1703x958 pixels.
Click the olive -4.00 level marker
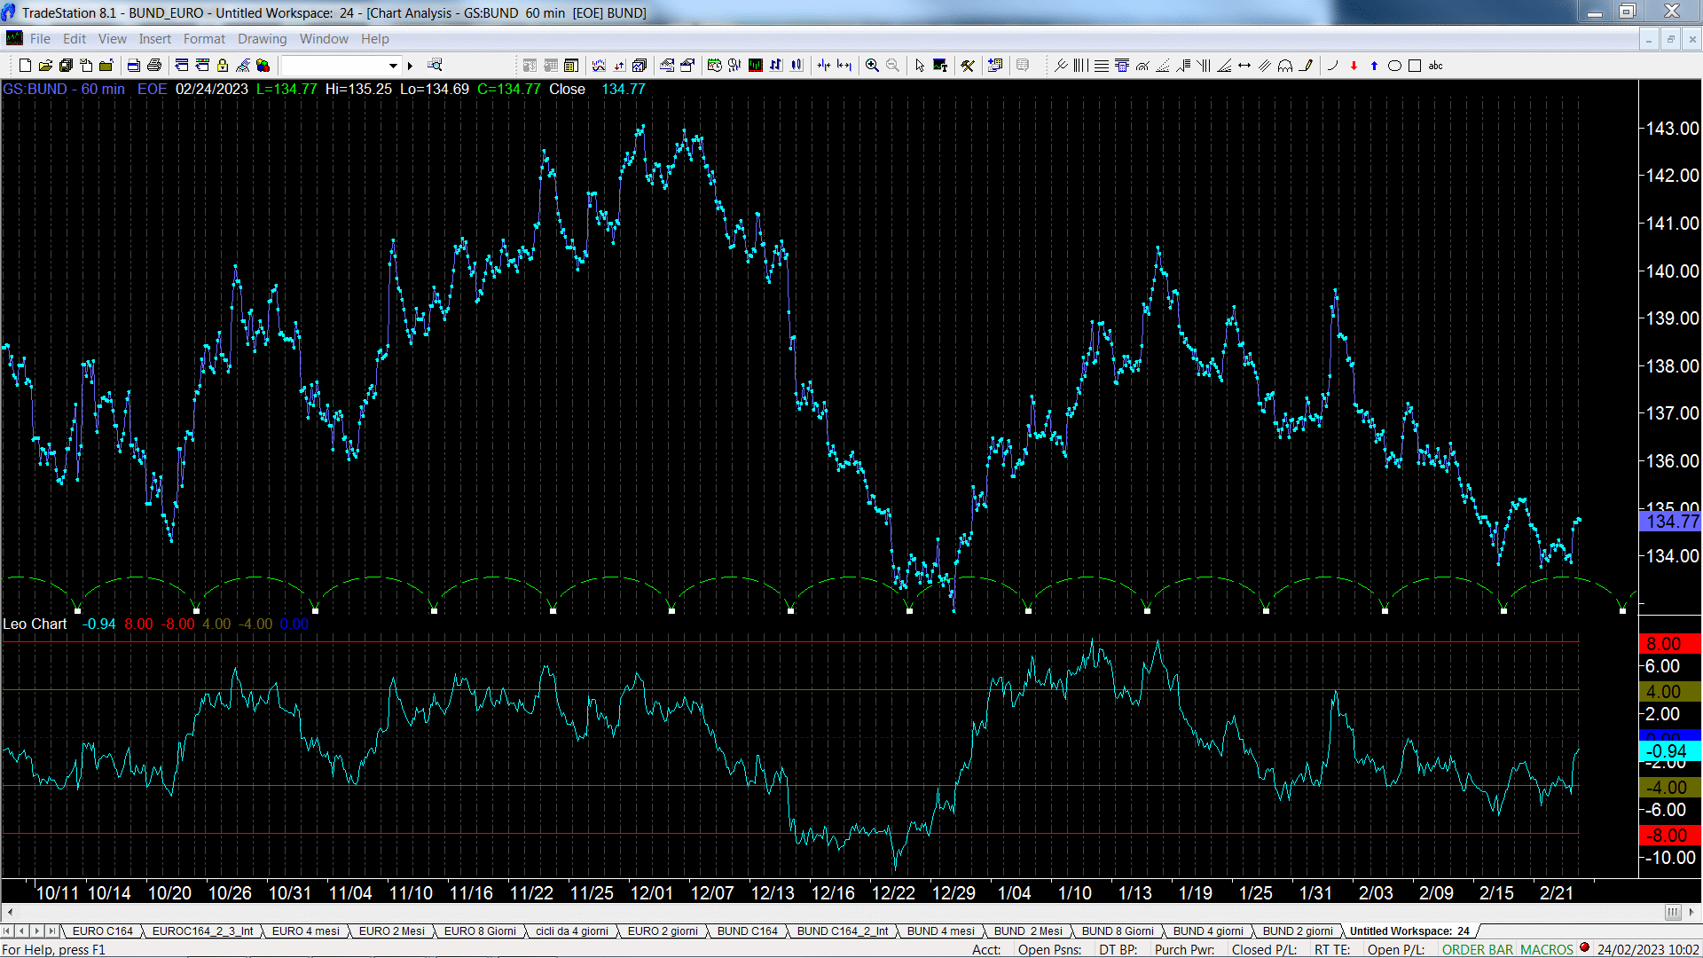[1670, 788]
